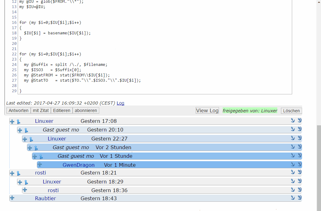
Task: Expand the rosti post from Gestern 18:21
Action: pyautogui.click(x=12, y=173)
